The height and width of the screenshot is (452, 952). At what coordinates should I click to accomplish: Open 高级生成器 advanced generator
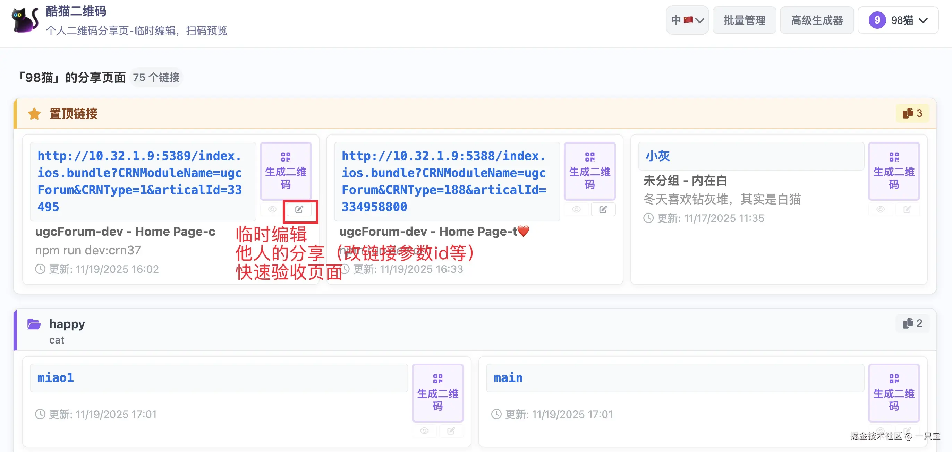[x=817, y=20]
